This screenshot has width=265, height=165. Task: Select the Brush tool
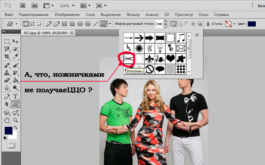point(15,65)
